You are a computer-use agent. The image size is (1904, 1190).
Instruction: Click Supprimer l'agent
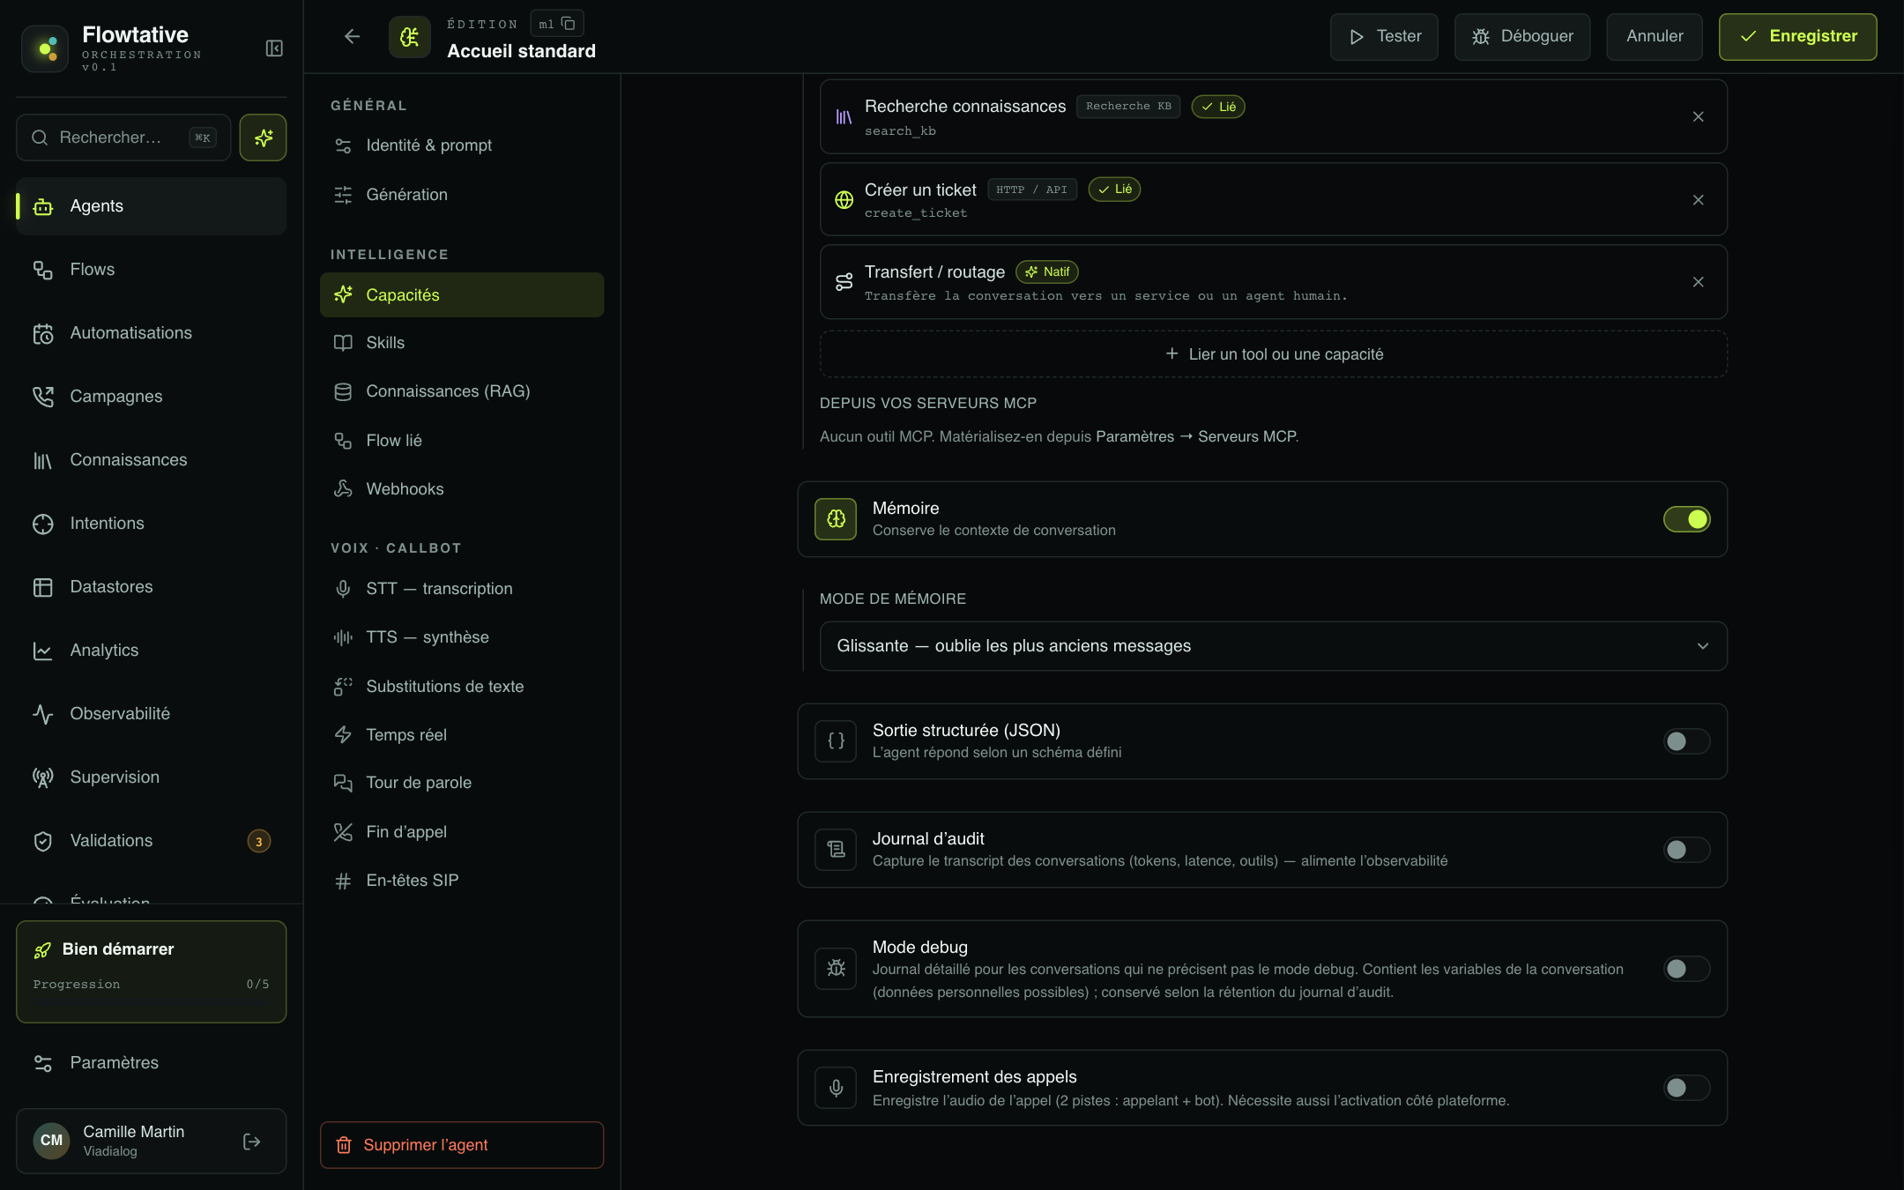tap(462, 1145)
